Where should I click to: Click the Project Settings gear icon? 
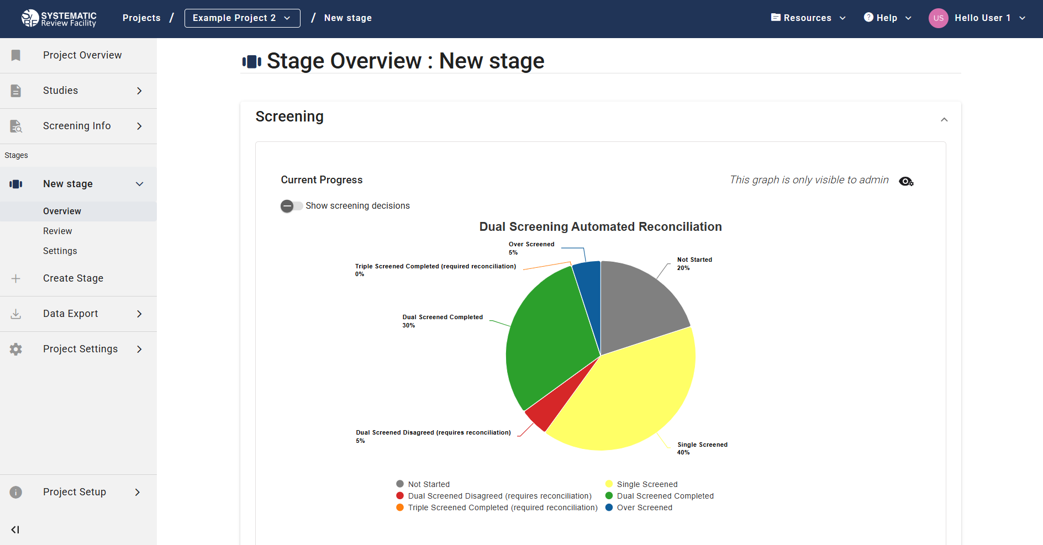coord(15,349)
